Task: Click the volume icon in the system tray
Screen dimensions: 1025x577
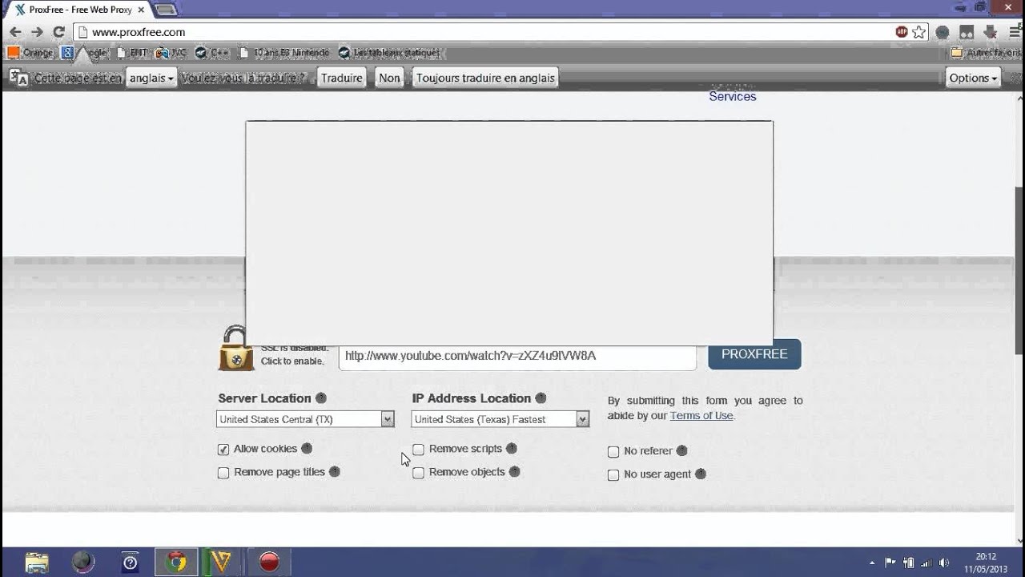Action: coord(944,563)
